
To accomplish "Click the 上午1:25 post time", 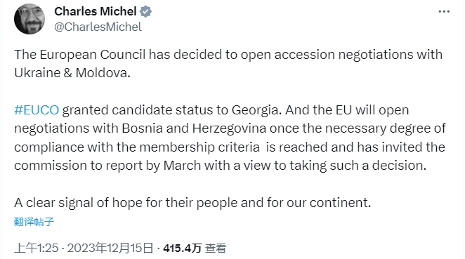I will 37,248.
